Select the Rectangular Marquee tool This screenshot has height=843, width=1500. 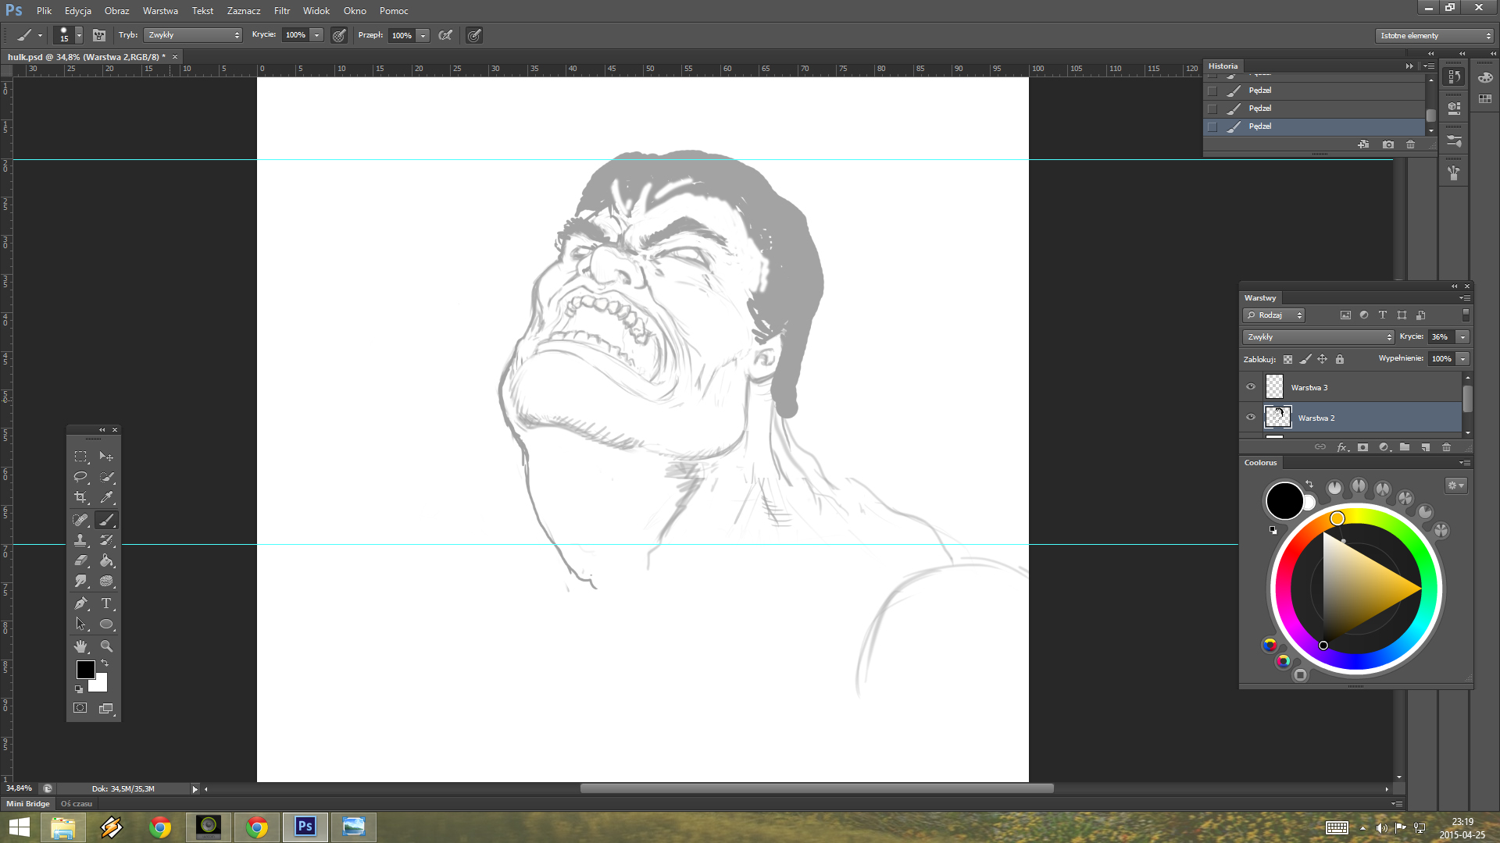coord(80,457)
